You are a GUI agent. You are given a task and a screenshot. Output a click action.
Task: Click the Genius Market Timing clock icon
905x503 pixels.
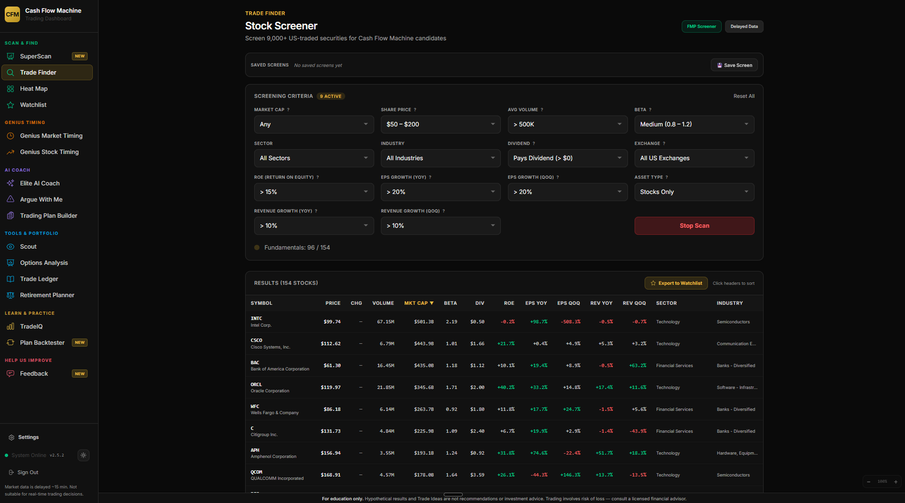coord(10,136)
